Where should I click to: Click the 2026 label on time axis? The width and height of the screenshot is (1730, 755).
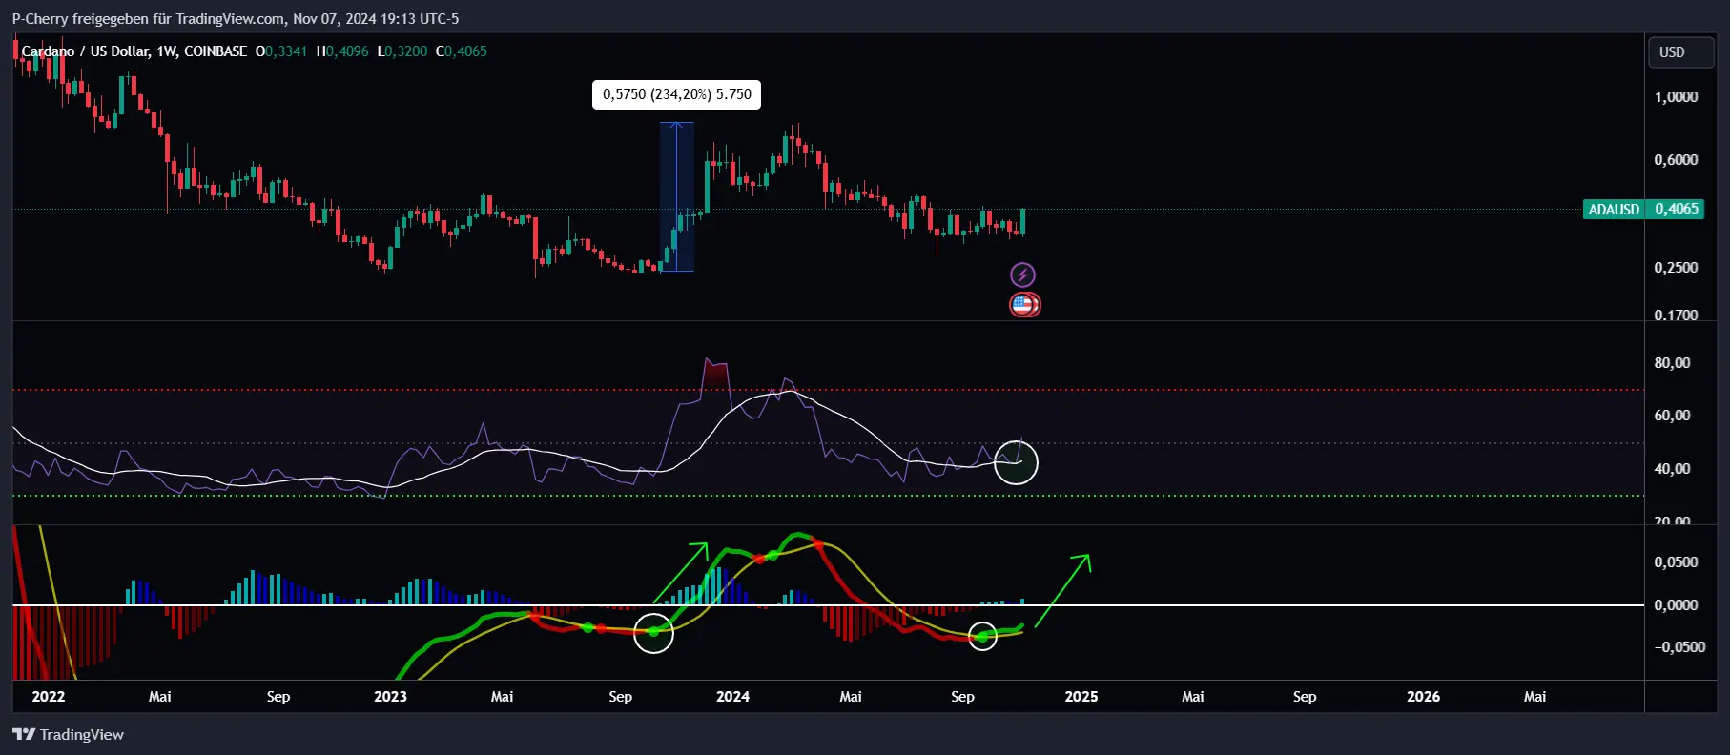tap(1424, 697)
